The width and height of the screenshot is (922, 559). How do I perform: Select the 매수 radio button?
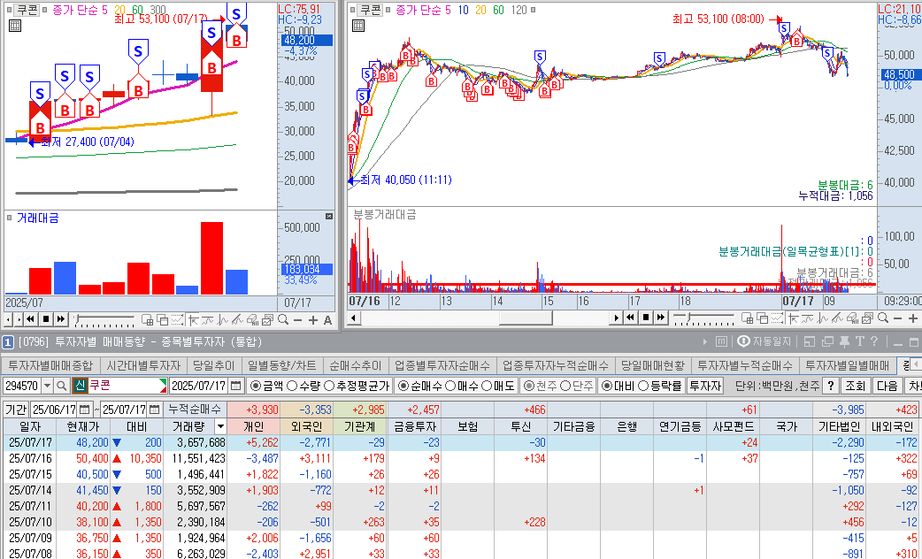point(450,387)
